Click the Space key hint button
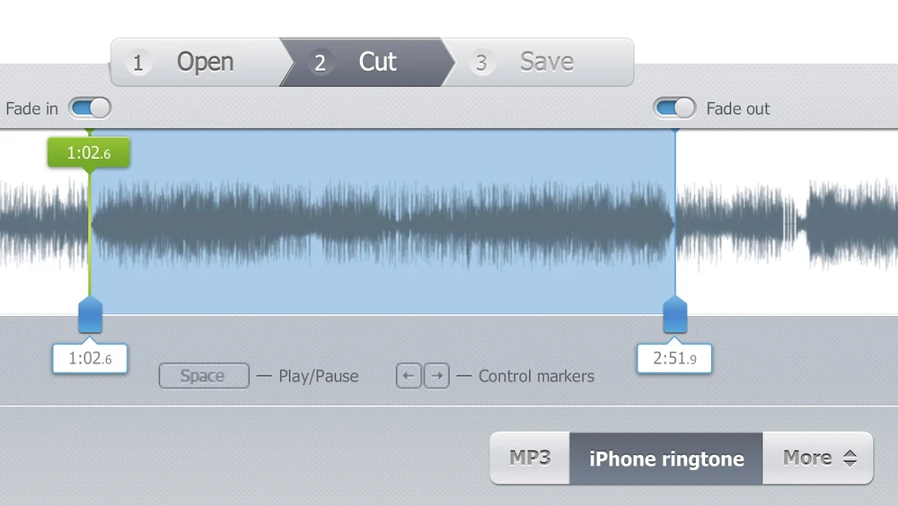898x506 pixels. 204,376
